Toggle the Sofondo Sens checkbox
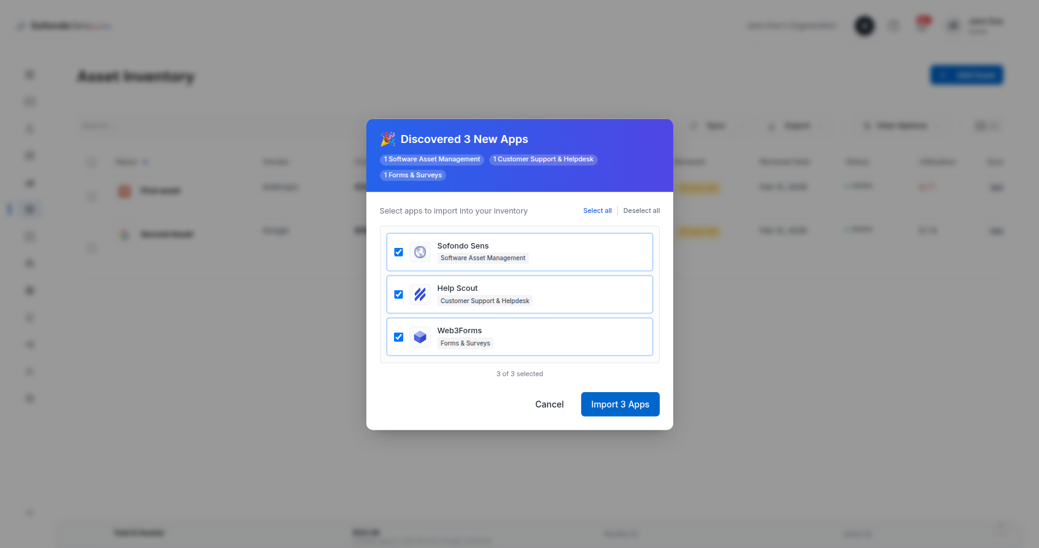Image resolution: width=1039 pixels, height=548 pixels. pyautogui.click(x=398, y=252)
